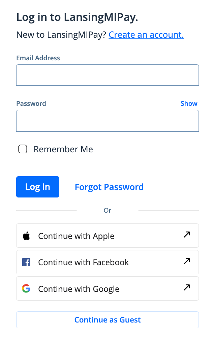Select the Continue with Facebook text
Screen dimensions: 211x337
pyautogui.click(x=84, y=262)
